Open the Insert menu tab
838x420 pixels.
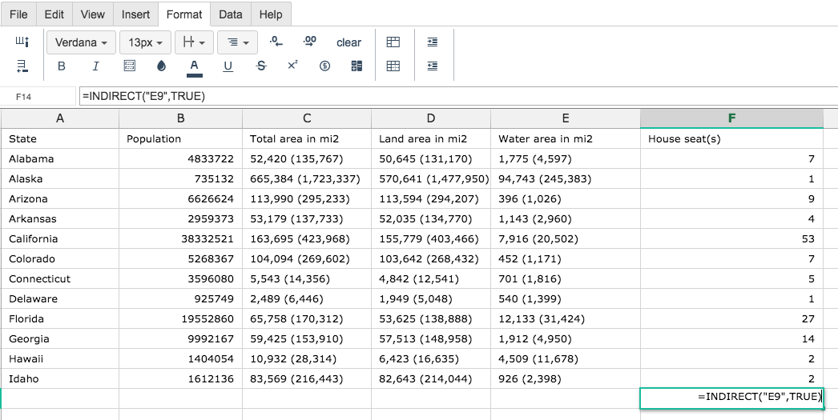click(135, 14)
